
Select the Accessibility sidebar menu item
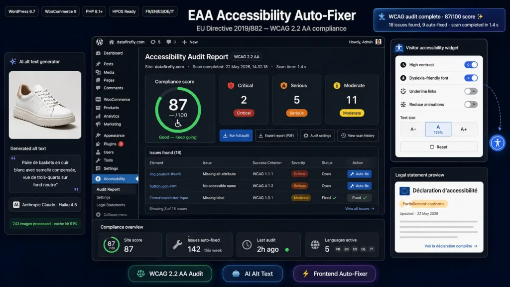pyautogui.click(x=116, y=179)
